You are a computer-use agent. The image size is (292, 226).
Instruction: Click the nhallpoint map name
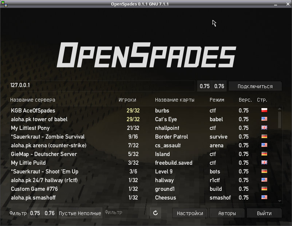click(x=167, y=128)
